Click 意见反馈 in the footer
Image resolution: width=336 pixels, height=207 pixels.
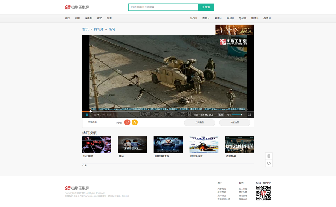tap(243, 192)
